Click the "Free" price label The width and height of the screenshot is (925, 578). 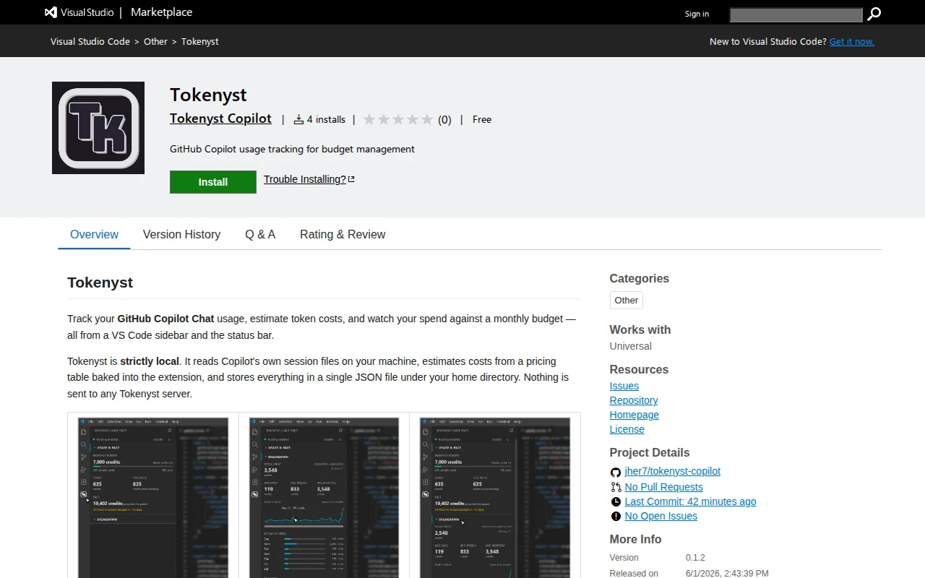click(x=482, y=119)
